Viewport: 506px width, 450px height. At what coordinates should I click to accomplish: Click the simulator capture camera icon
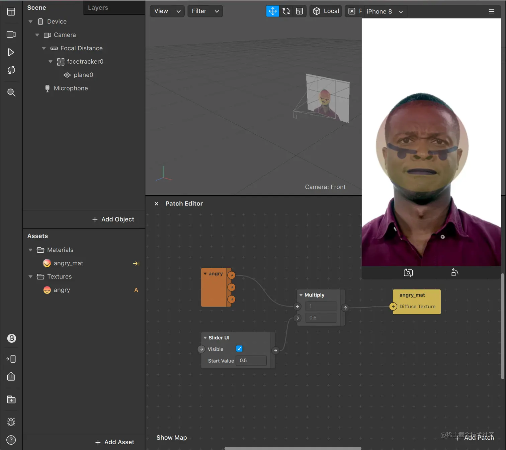(x=408, y=273)
